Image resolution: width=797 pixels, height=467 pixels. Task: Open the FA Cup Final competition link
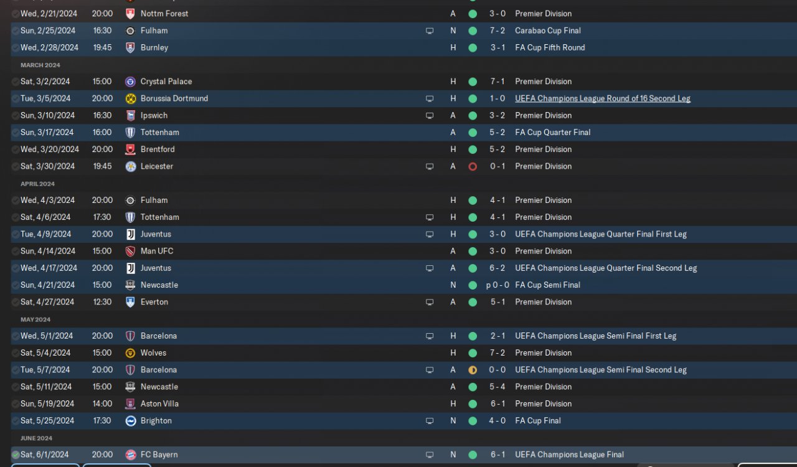click(x=537, y=421)
